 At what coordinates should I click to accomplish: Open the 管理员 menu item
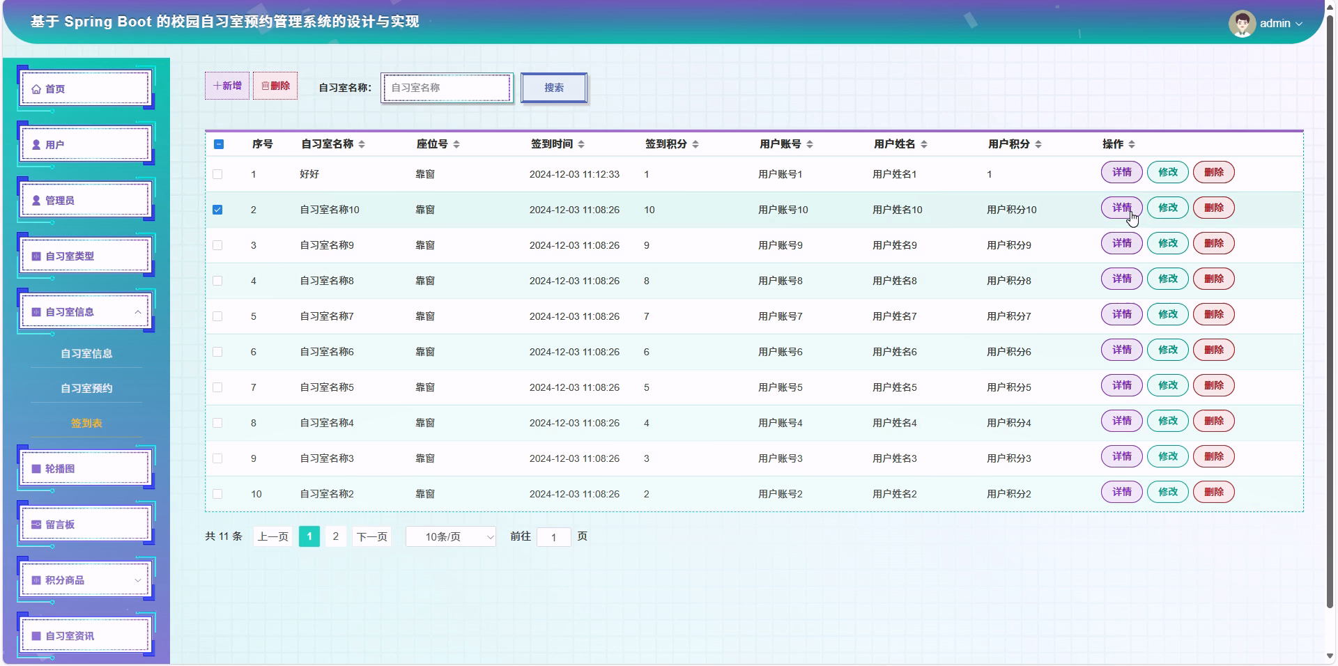(x=86, y=200)
